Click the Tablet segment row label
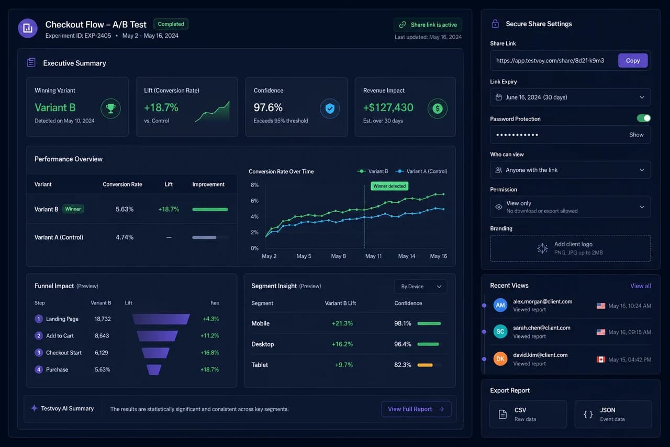 (260, 365)
